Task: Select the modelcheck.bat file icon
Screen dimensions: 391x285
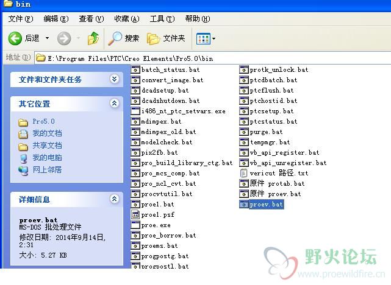Action: click(x=135, y=142)
